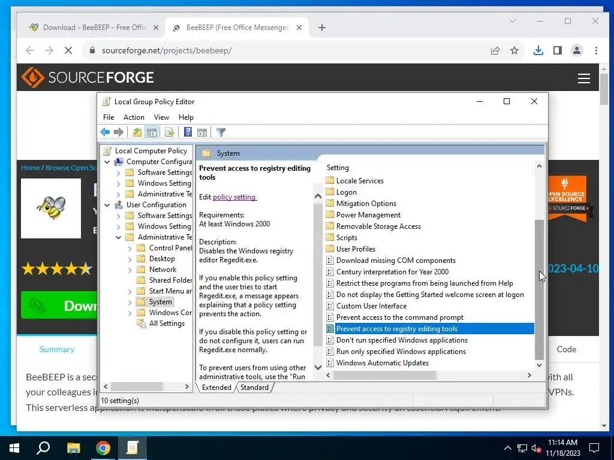This screenshot has height=460, width=614.
Task: Expand Software Settings under Computer Configuration
Action: 118,172
